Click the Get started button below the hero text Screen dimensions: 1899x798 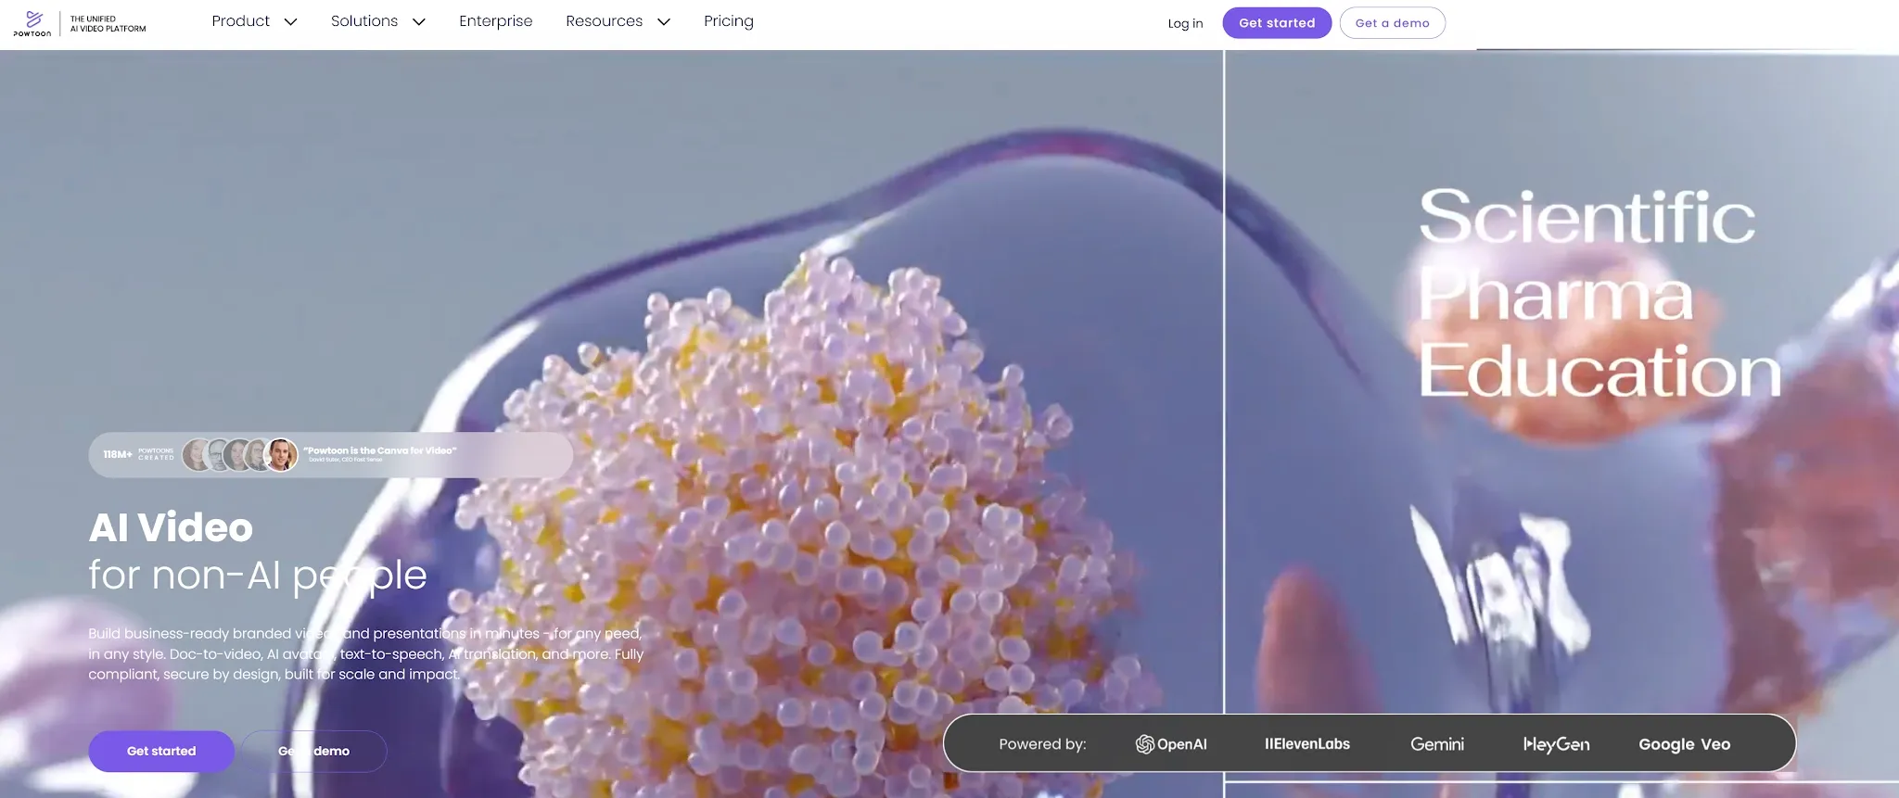[x=161, y=752]
